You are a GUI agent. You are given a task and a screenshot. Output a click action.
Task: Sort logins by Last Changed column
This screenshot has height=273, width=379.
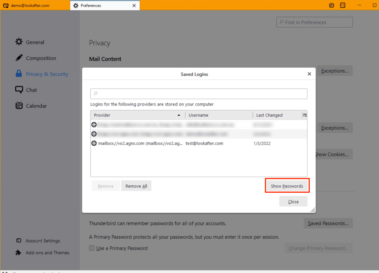277,115
